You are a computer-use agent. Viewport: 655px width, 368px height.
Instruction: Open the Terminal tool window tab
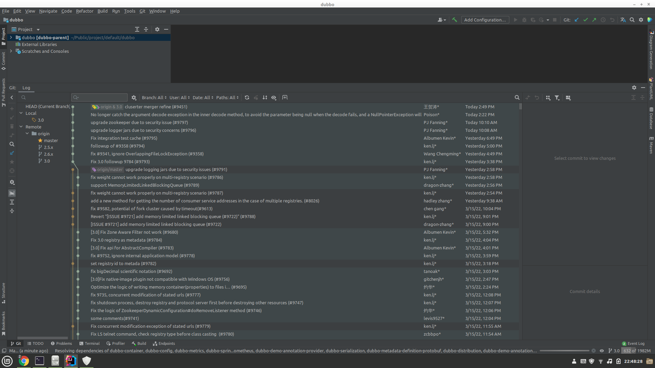(x=89, y=343)
